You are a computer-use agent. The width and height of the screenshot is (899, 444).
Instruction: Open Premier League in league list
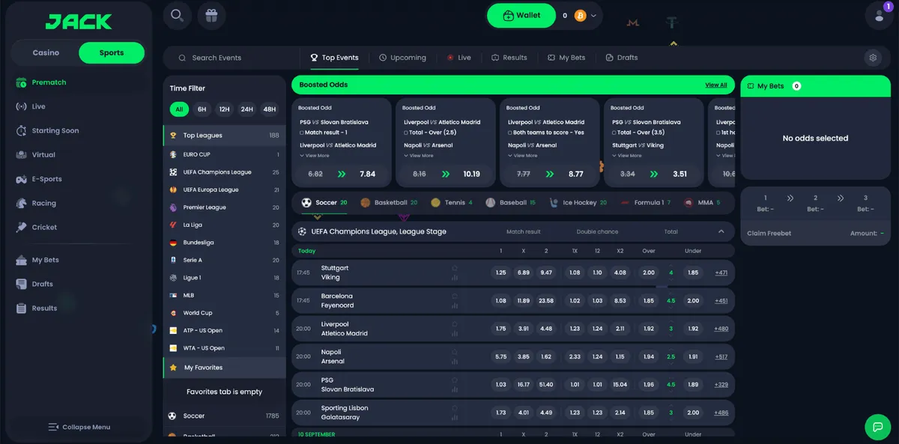(x=224, y=207)
